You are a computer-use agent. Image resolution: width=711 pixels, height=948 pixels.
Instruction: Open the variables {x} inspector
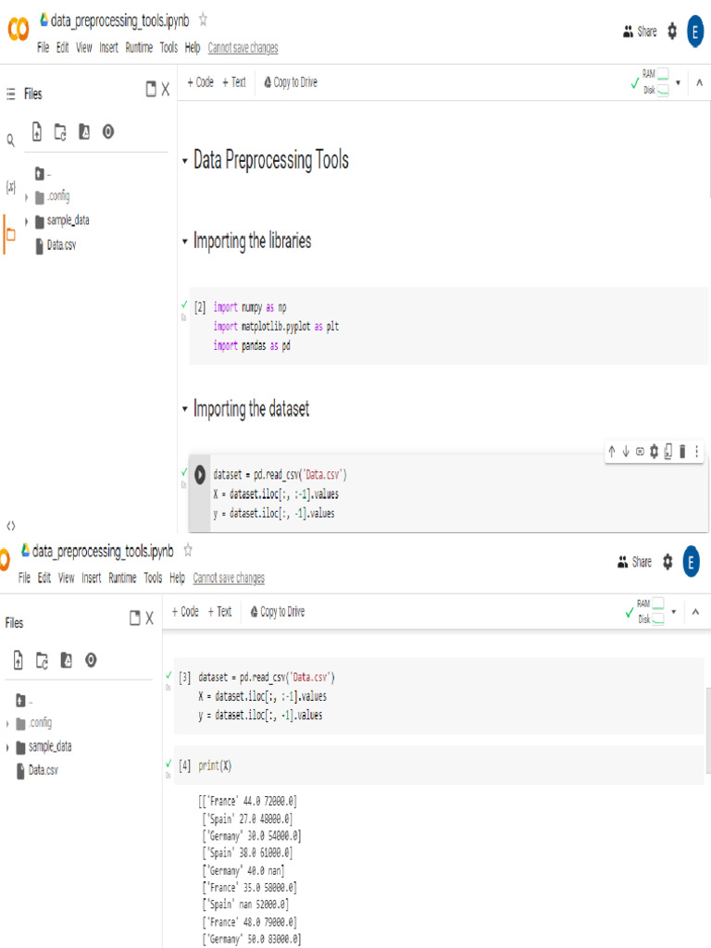(11, 187)
